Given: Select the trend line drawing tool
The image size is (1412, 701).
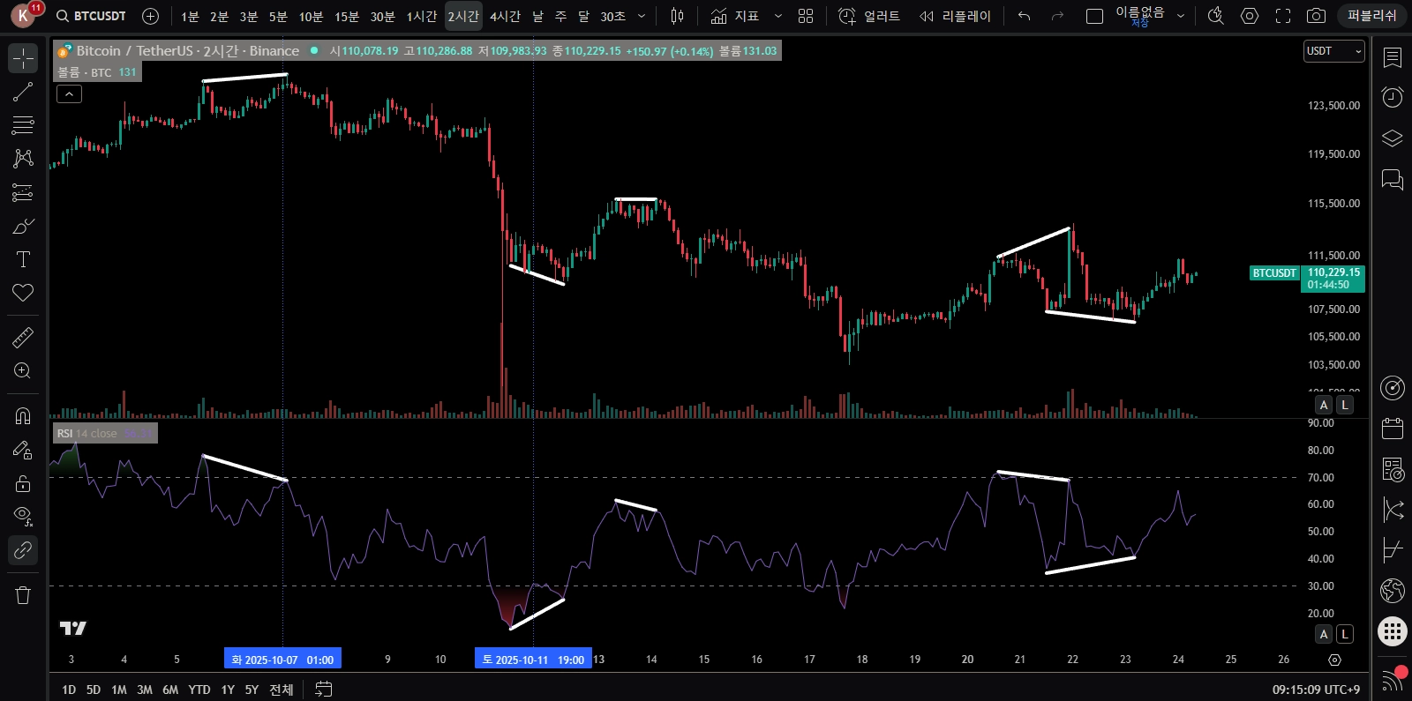Looking at the screenshot, I should (23, 92).
